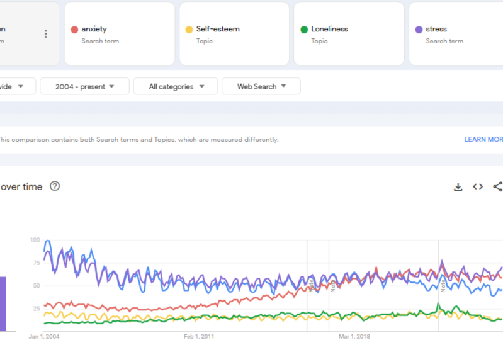
Task: Click the comparison notice about Search terms and Topics
Action: tap(139, 140)
